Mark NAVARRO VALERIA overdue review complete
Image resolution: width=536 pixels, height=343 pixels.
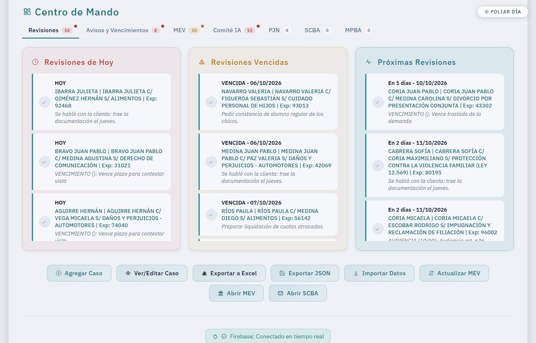tap(211, 102)
